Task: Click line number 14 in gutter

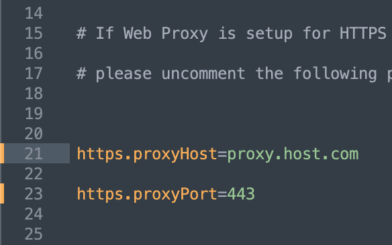Action: 34,13
